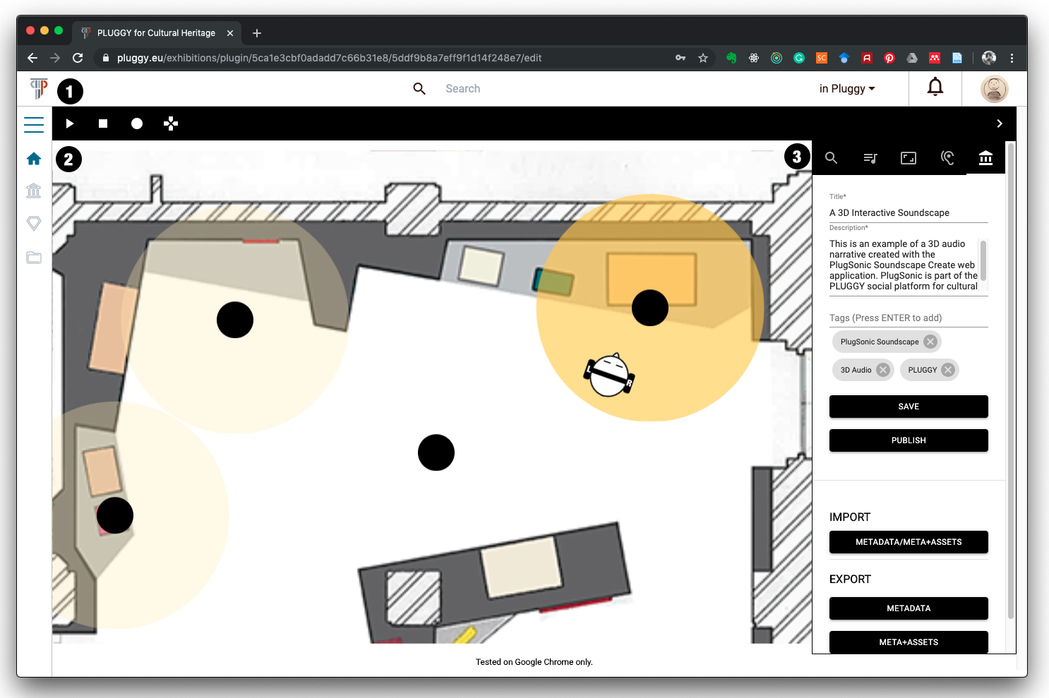The height and width of the screenshot is (698, 1049).
Task: Switch to the playlist tab in the side panel
Action: pyautogui.click(x=870, y=158)
